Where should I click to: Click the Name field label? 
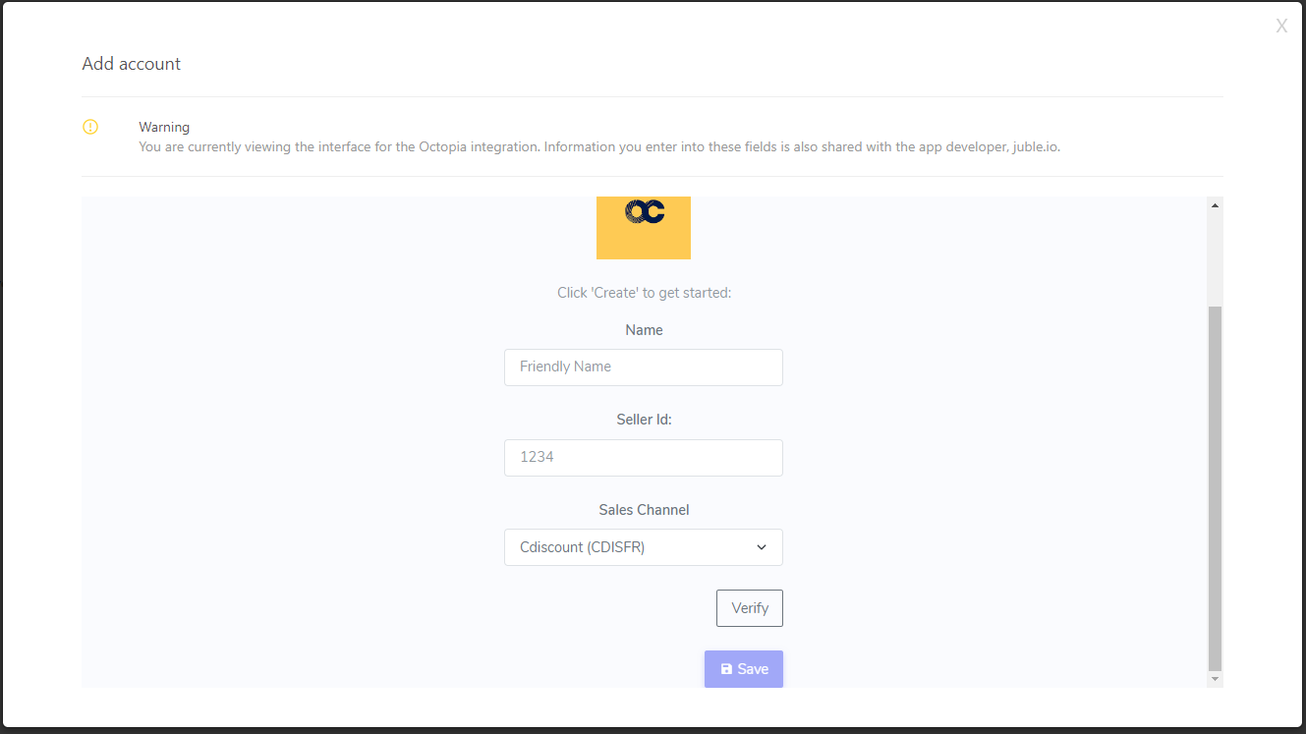(x=644, y=330)
